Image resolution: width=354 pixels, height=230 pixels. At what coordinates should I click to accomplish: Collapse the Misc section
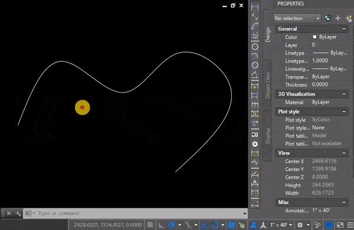(x=344, y=202)
